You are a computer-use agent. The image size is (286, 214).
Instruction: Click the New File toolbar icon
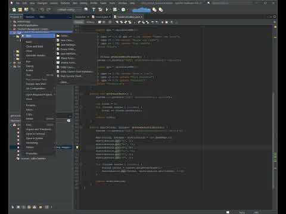click(x=14, y=10)
